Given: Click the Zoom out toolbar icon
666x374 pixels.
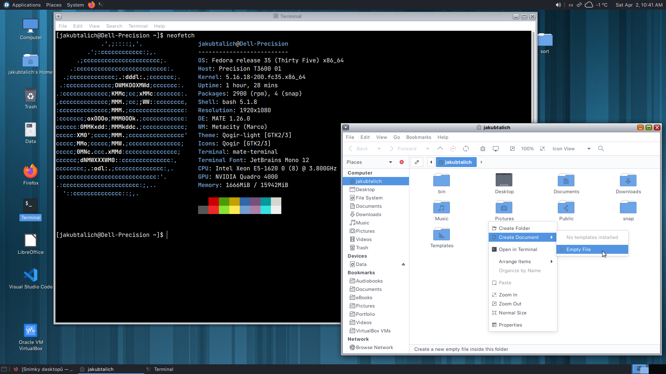Looking at the screenshot, I should pyautogui.click(x=512, y=149).
